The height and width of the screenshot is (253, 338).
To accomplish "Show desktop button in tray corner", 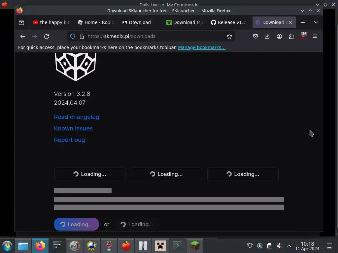I will (329, 246).
